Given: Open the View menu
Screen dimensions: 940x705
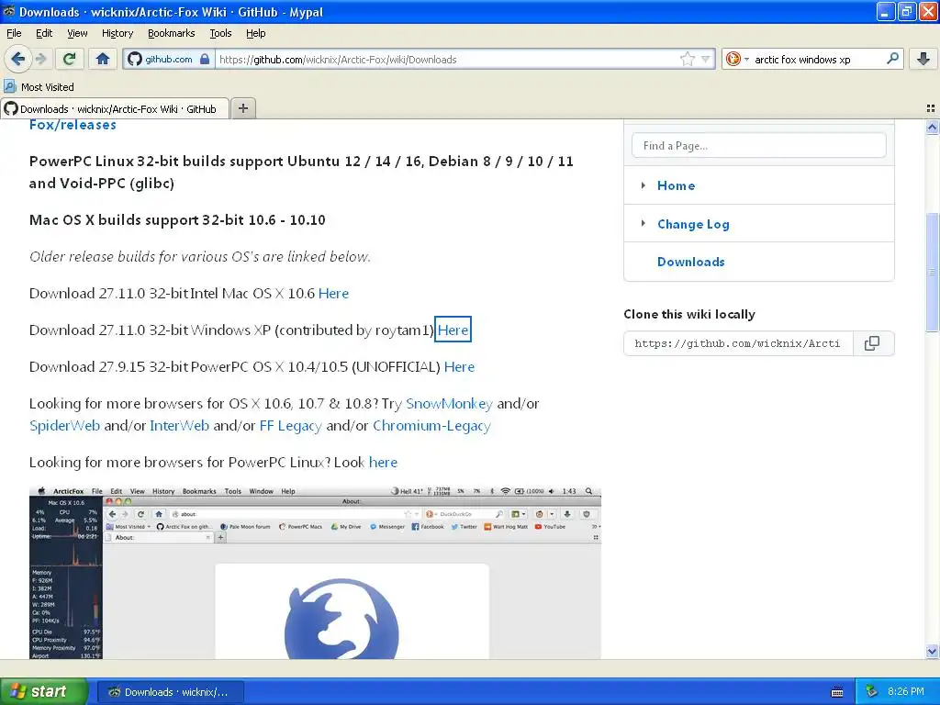Looking at the screenshot, I should click(x=77, y=33).
